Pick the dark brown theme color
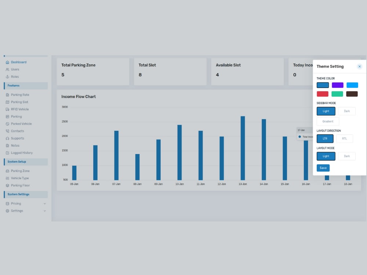367x275 pixels. click(x=352, y=94)
